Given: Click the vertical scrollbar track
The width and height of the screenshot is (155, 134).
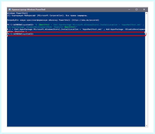Looking at the screenshot, I should (146, 69).
